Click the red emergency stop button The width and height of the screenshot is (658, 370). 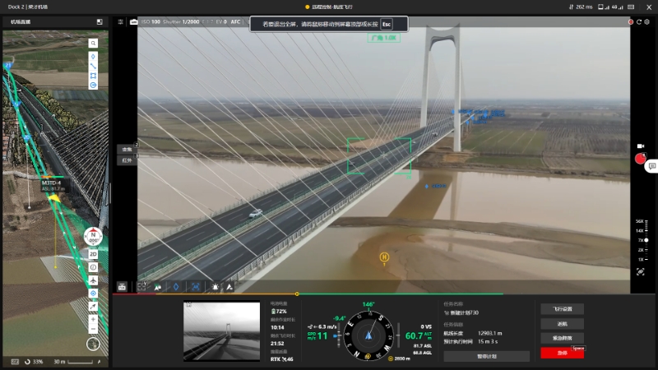pos(563,353)
